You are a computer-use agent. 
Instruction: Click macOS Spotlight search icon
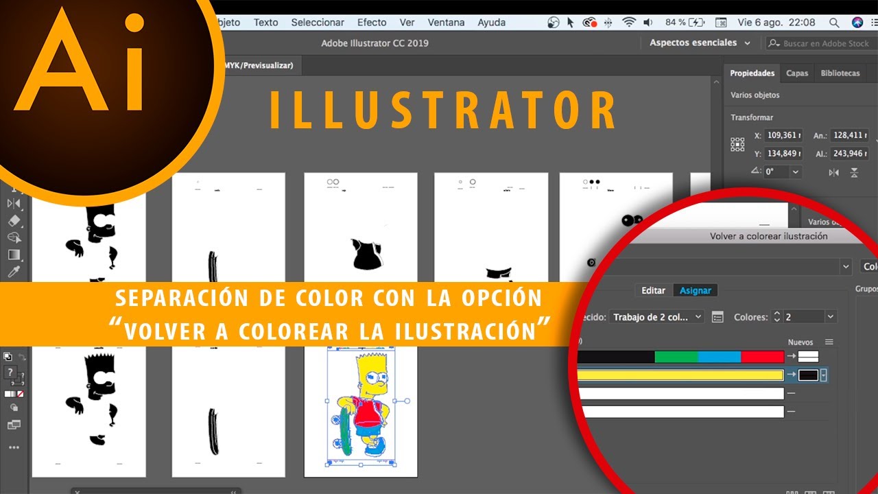coord(833,23)
